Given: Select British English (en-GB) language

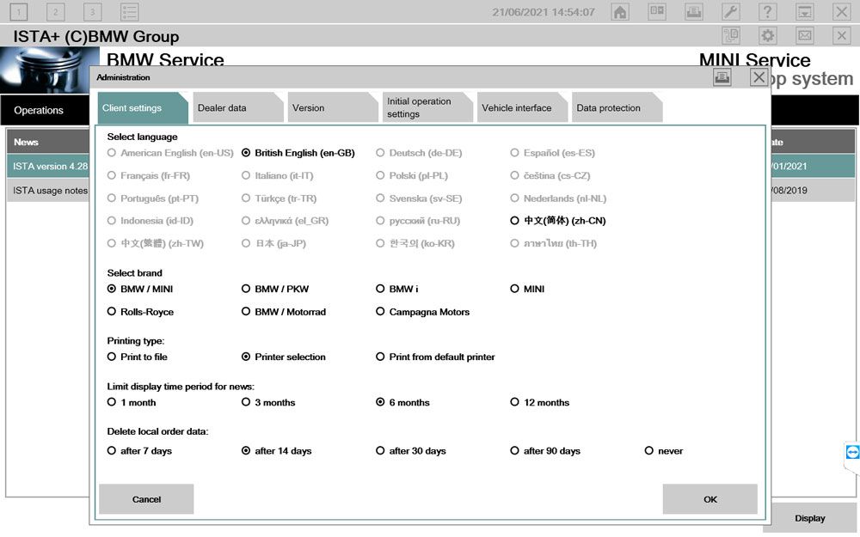Looking at the screenshot, I should coord(298,153).
